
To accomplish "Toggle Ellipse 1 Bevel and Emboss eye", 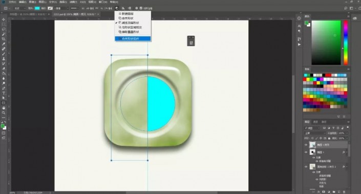I will (317, 161).
